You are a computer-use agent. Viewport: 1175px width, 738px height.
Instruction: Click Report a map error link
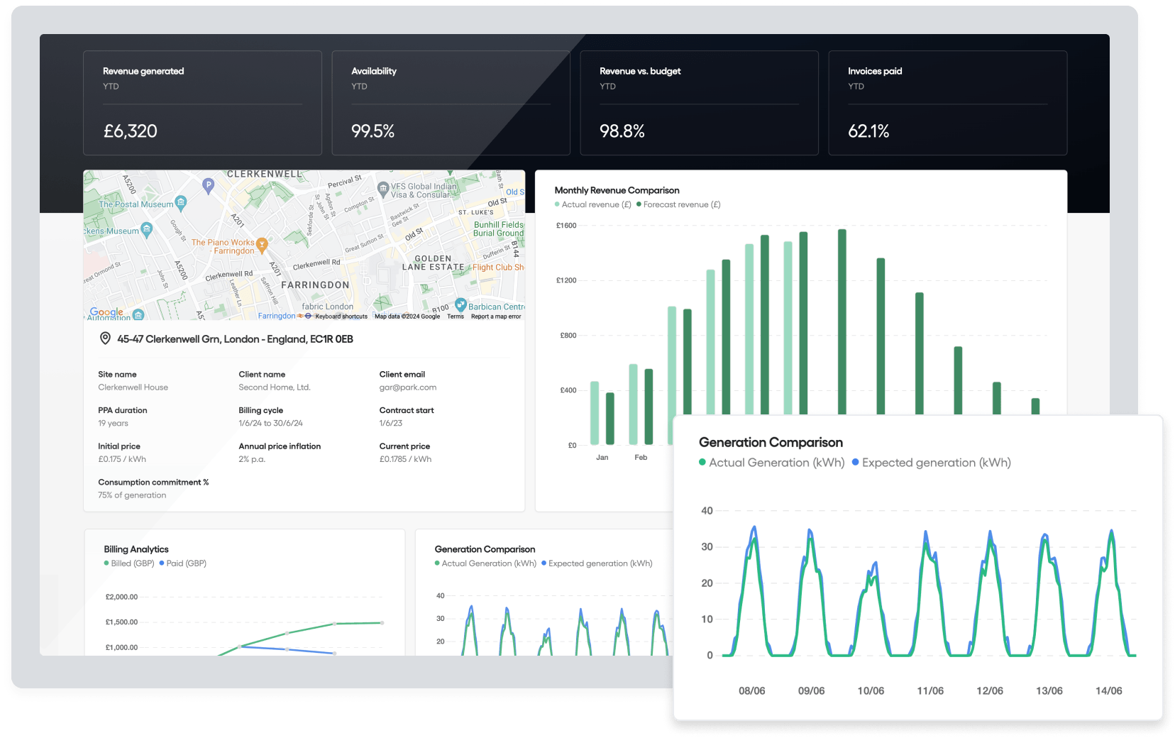pos(496,316)
